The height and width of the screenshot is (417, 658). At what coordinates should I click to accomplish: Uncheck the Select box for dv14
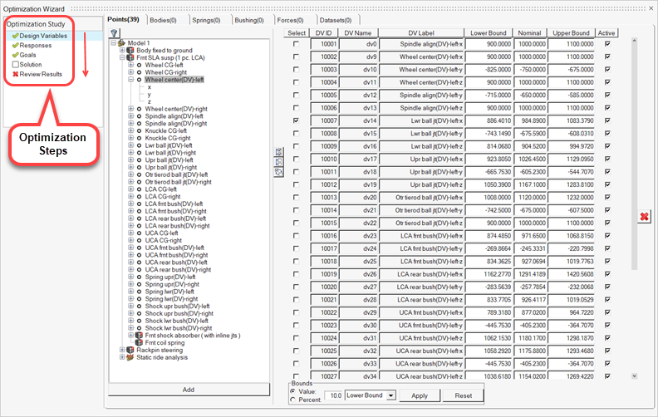297,120
